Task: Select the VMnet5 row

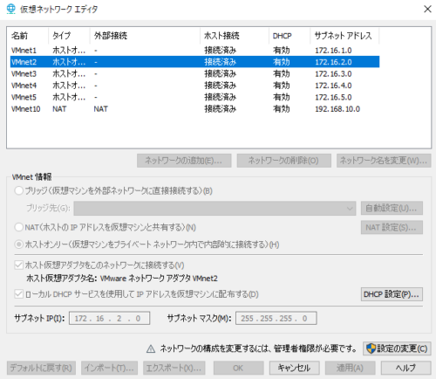Action: [194, 97]
